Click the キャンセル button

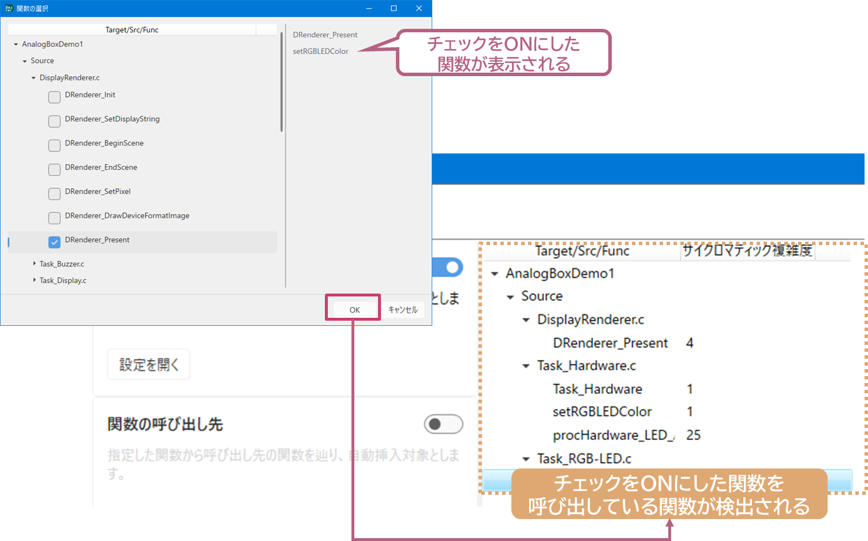pyautogui.click(x=402, y=310)
